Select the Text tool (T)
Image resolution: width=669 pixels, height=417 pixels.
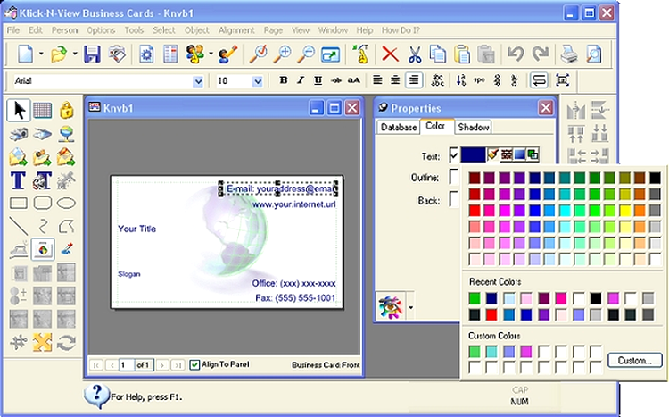click(18, 179)
